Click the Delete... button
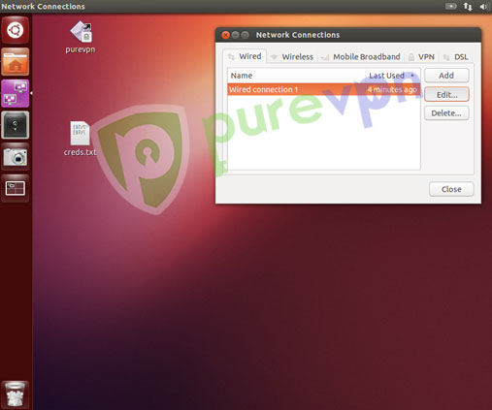The image size is (492, 410). pyautogui.click(x=446, y=113)
